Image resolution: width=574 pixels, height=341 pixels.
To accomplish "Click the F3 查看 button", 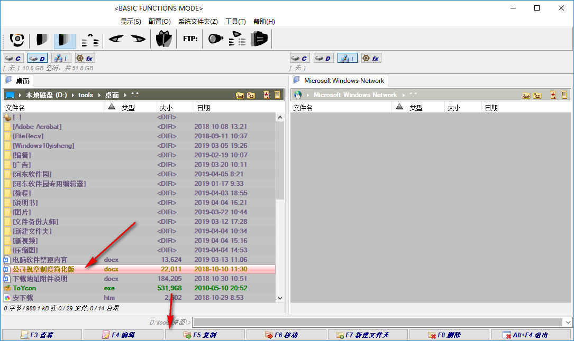I will [42, 335].
